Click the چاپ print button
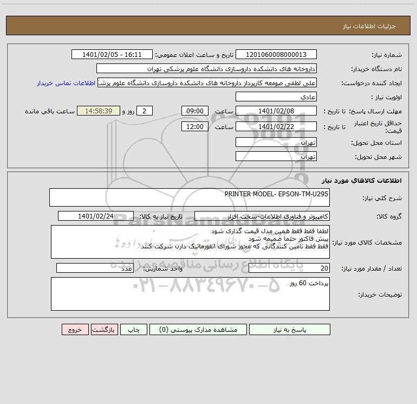 (134, 329)
